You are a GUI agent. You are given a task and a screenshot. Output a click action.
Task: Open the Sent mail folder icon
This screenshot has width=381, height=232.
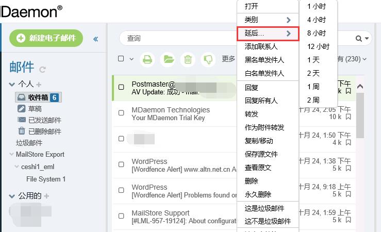[x=21, y=120]
